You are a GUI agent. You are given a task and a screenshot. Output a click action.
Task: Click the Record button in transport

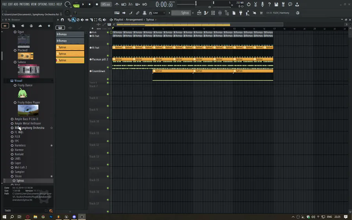97,4
